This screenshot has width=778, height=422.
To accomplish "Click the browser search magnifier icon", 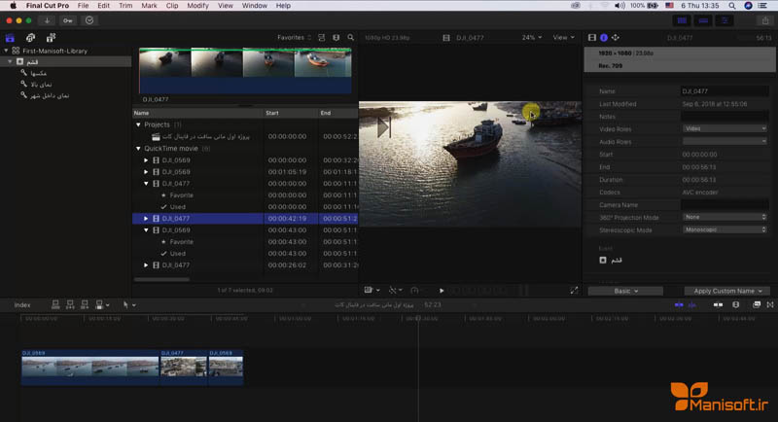I will click(x=351, y=38).
